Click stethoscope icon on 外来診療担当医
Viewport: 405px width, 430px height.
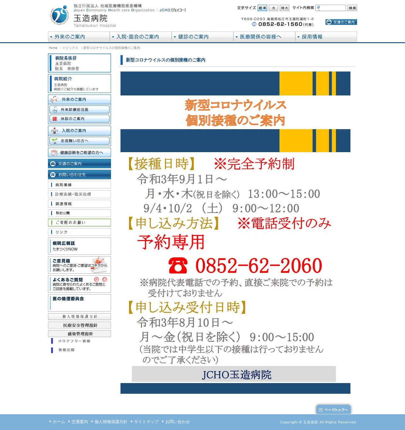click(x=55, y=110)
